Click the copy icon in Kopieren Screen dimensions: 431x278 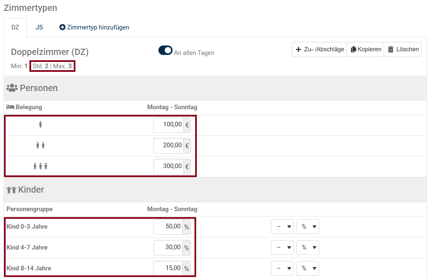tap(354, 49)
